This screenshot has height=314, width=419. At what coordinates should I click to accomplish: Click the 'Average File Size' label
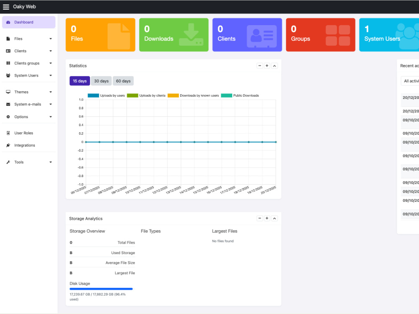tap(120, 263)
